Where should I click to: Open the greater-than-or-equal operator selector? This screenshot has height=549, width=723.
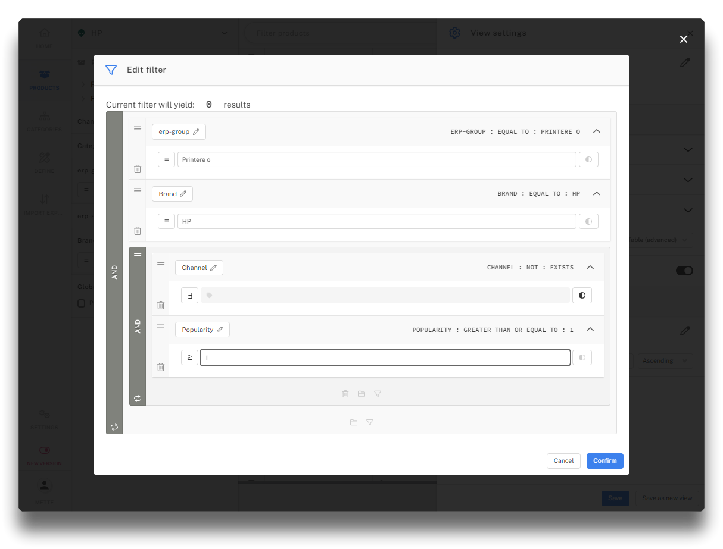pyautogui.click(x=189, y=357)
